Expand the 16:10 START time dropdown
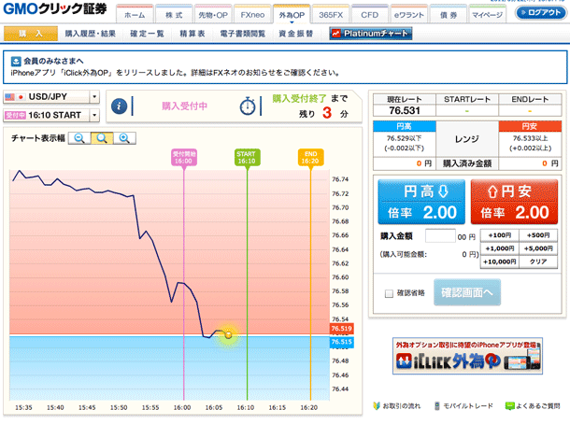Image resolution: width=570 pixels, height=424 pixels. (x=94, y=115)
